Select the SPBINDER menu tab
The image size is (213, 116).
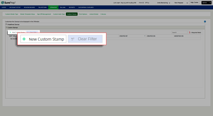click(53, 7)
